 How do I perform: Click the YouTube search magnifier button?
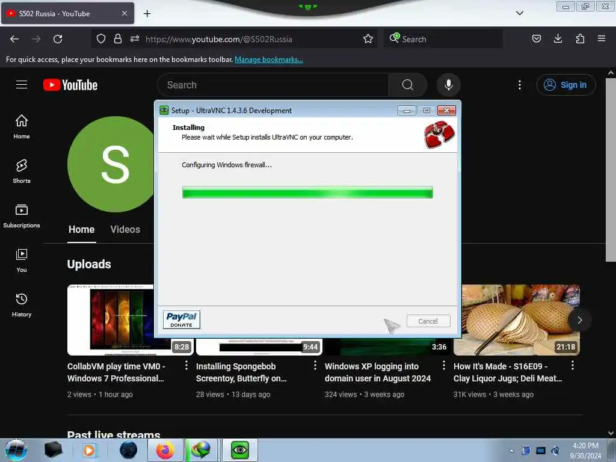point(408,85)
